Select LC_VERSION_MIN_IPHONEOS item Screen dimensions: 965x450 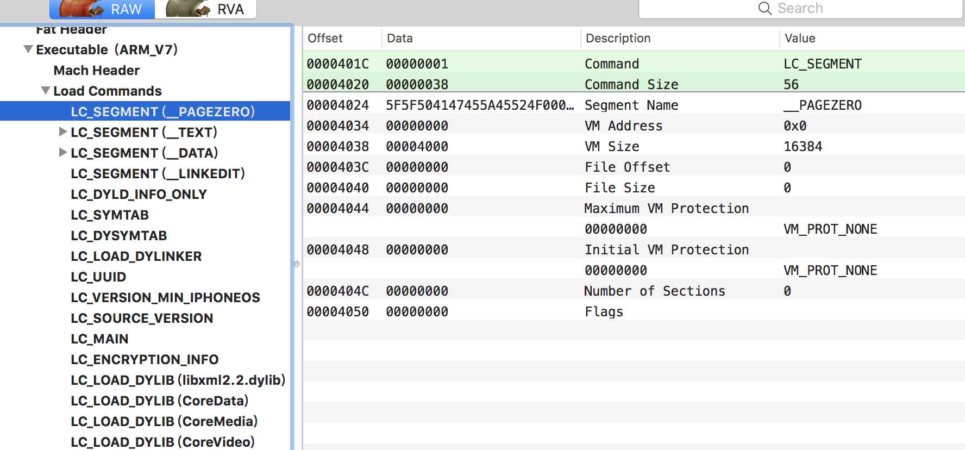[x=165, y=297]
